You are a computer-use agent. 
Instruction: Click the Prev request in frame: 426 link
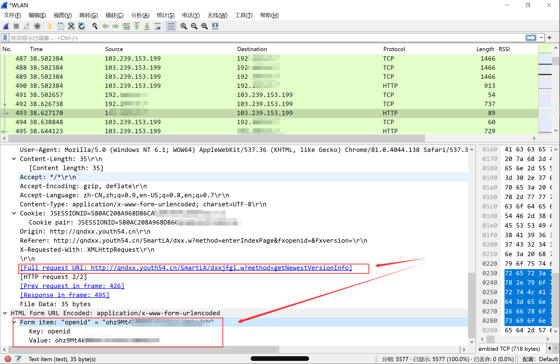tap(72, 286)
